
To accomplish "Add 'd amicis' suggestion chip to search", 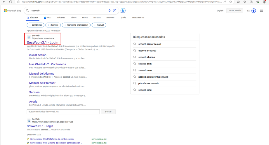I will click(x=53, y=25).
